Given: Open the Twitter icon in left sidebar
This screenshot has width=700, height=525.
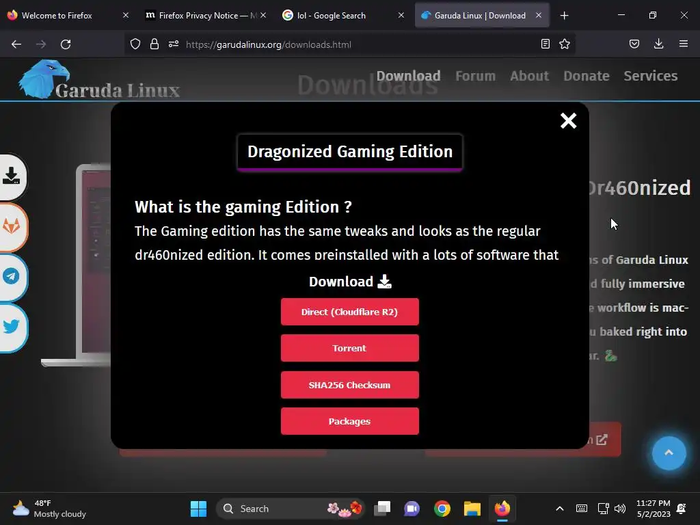Looking at the screenshot, I should click(x=12, y=327).
